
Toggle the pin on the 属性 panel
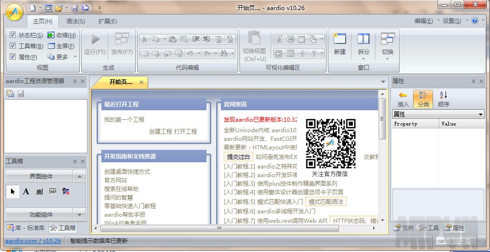pyautogui.click(x=473, y=82)
